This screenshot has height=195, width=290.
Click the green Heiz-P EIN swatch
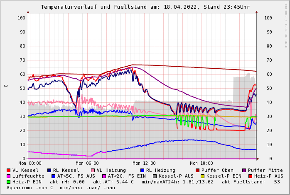click(x=9, y=182)
